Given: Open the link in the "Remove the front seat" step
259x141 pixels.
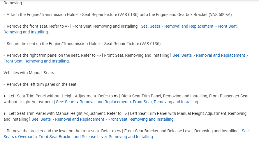Looking at the screenshot, I should pos(189,26).
